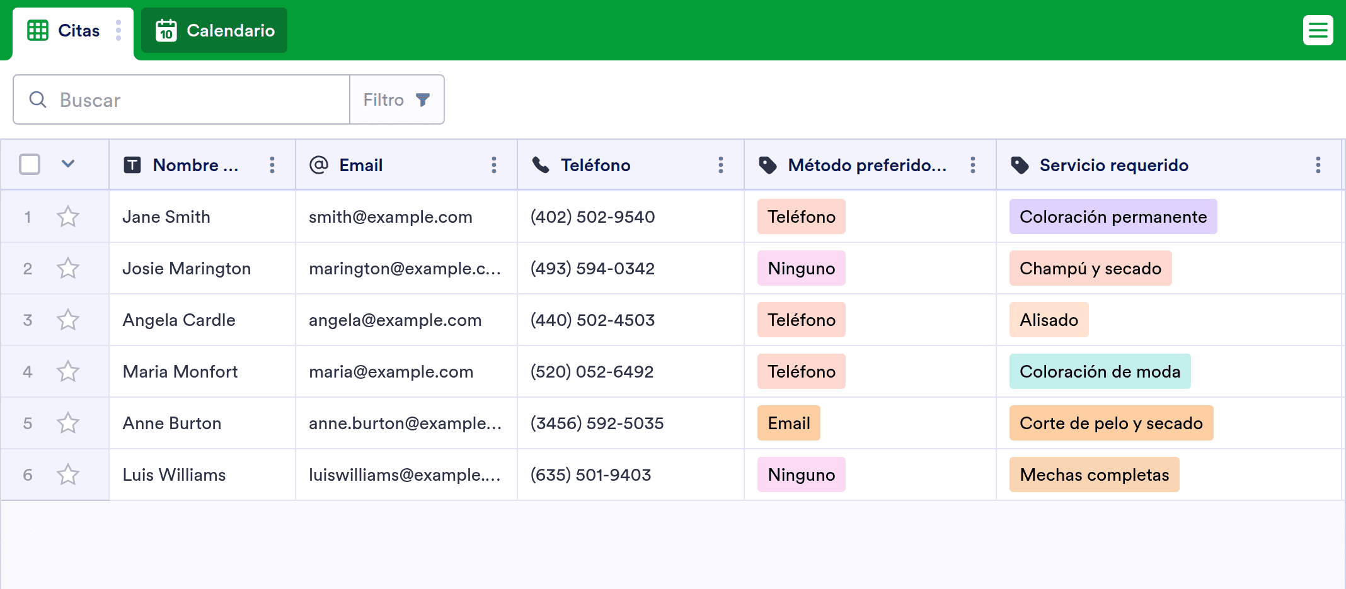This screenshot has width=1346, height=589.
Task: Check the select-all rows checkbox
Action: pyautogui.click(x=30, y=164)
